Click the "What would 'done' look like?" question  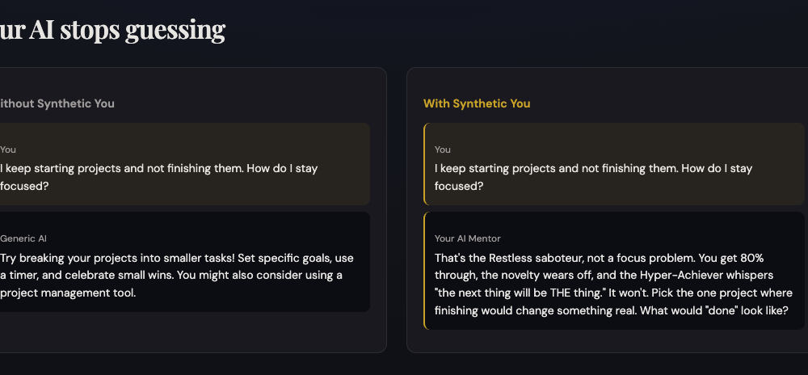tap(712, 311)
